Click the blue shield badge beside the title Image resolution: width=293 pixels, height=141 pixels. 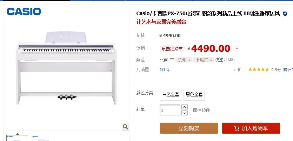285,14
